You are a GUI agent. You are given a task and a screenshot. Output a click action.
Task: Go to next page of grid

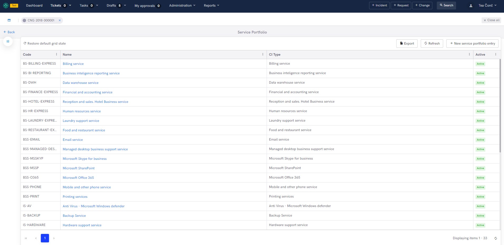54,238
